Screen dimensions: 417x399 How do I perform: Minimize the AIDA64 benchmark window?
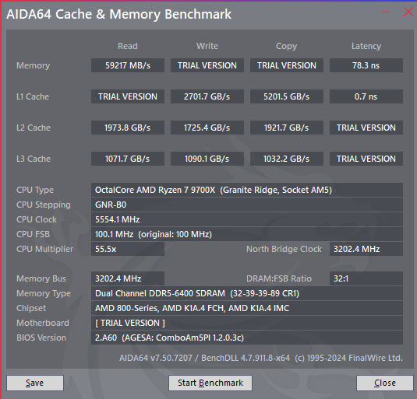[x=386, y=12]
